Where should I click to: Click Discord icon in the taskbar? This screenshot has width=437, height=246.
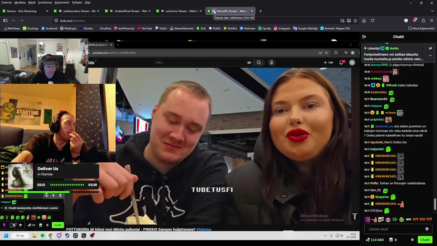coord(59,236)
